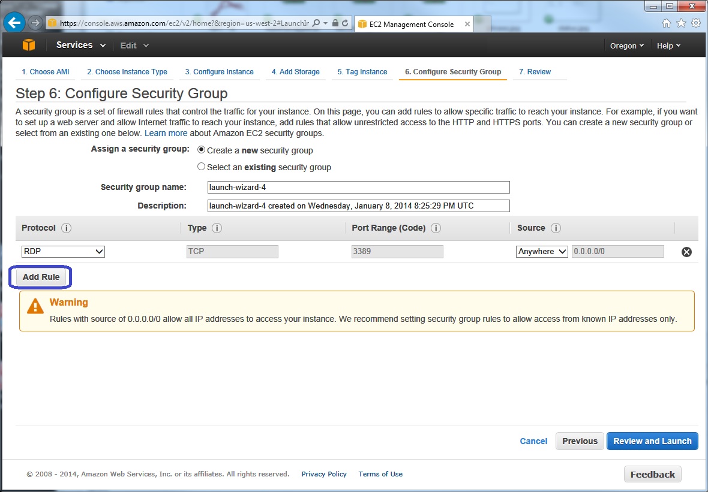The width and height of the screenshot is (708, 492).
Task: Click the Description text field
Action: (x=359, y=206)
